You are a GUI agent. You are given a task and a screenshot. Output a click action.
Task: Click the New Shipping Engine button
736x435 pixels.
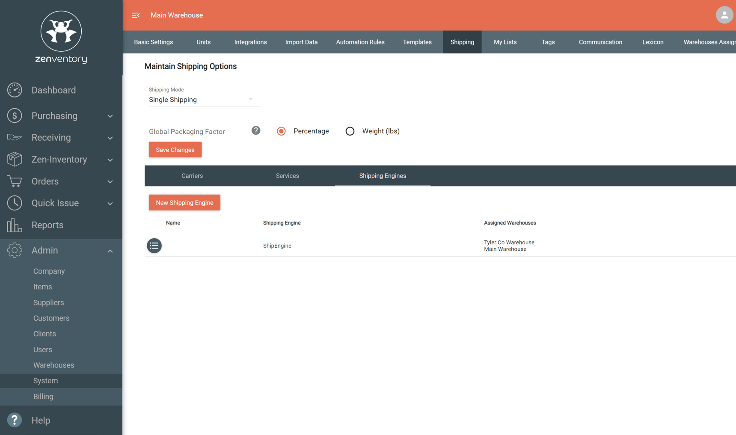pyautogui.click(x=184, y=203)
